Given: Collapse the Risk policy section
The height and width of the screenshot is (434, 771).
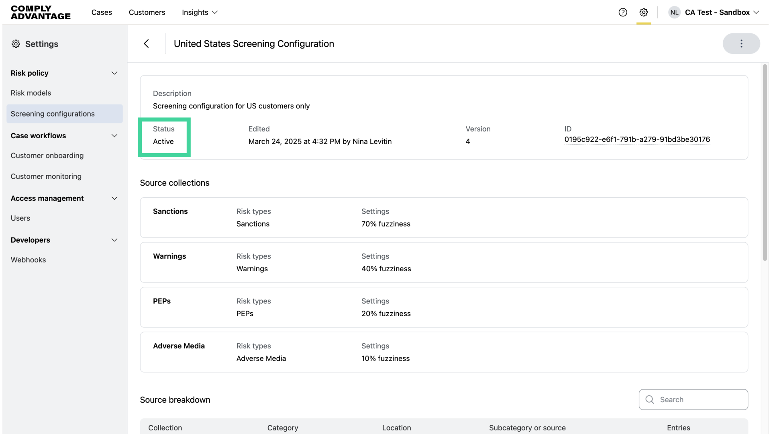Looking at the screenshot, I should [114, 73].
